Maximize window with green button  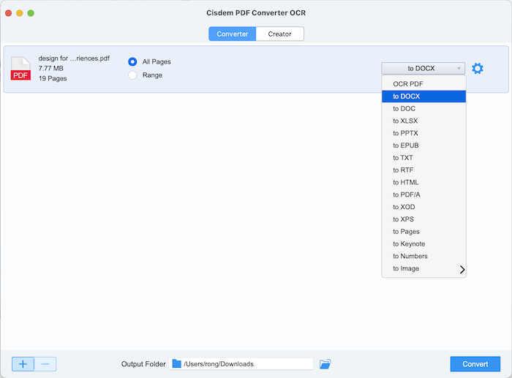(31, 13)
